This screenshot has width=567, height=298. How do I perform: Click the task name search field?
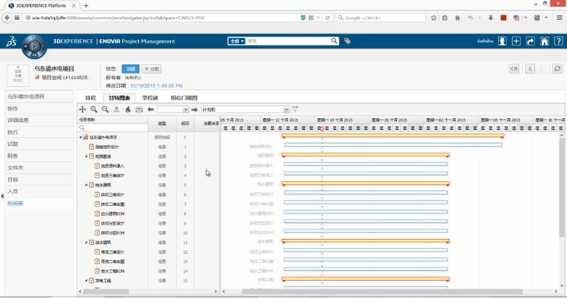click(113, 127)
